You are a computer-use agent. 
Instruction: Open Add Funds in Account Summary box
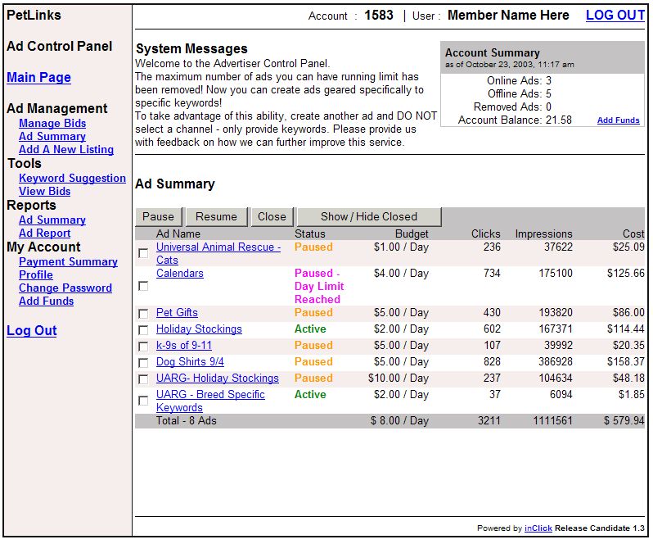coord(618,120)
